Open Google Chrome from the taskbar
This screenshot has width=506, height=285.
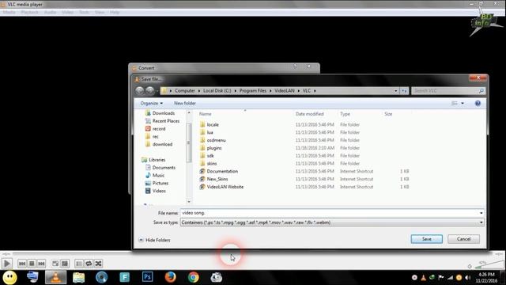click(x=194, y=277)
